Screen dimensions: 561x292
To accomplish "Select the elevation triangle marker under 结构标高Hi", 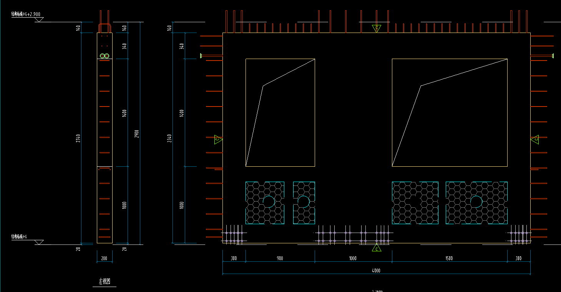I will pos(39,242).
